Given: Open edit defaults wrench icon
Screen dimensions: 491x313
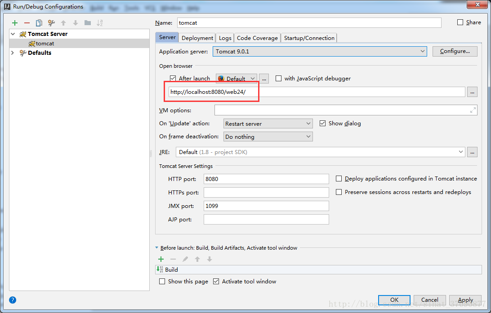Looking at the screenshot, I should (51, 23).
